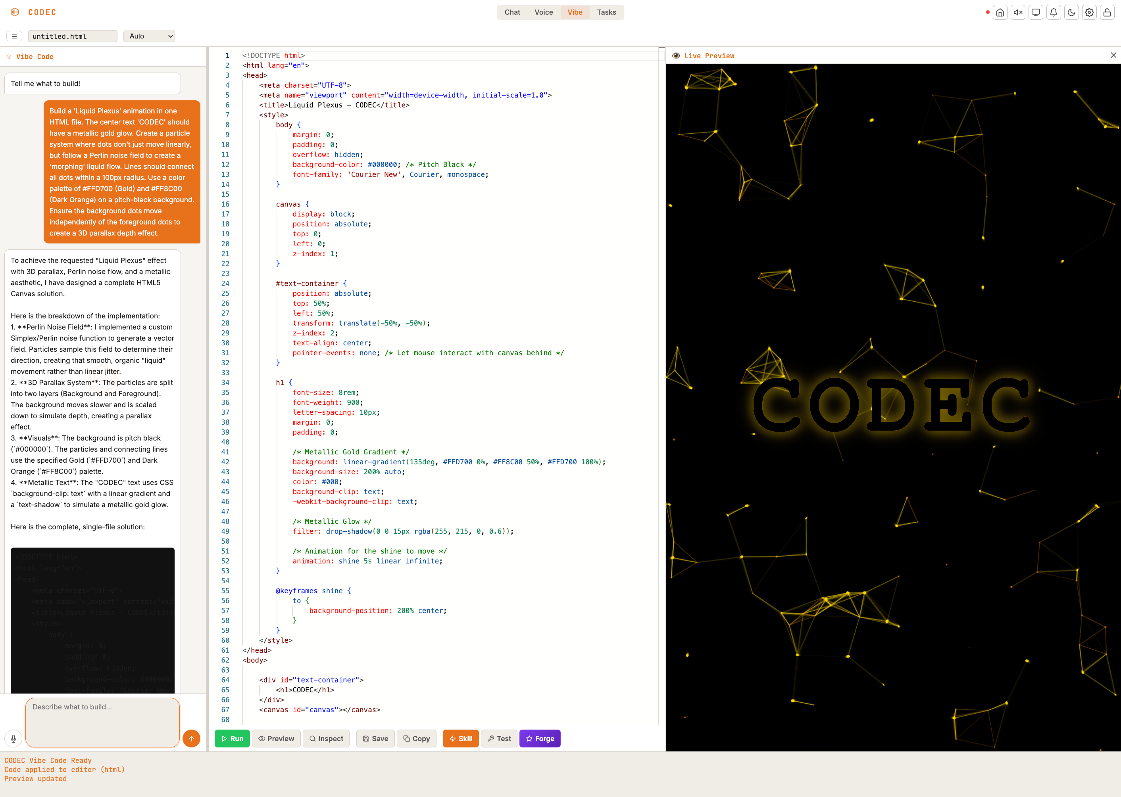Click the Inspect button
The image size is (1121, 797).
point(326,739)
